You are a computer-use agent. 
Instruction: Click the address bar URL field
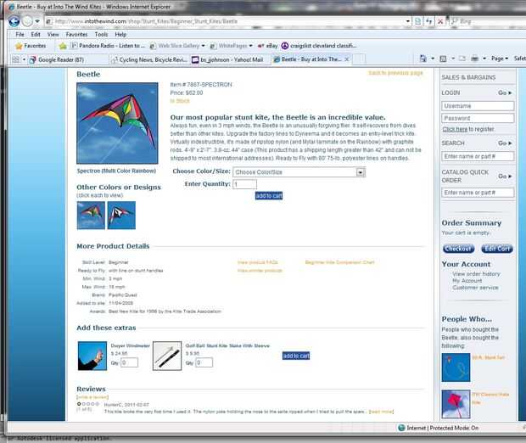click(x=223, y=21)
